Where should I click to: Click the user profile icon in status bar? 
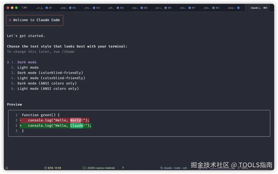point(7,168)
